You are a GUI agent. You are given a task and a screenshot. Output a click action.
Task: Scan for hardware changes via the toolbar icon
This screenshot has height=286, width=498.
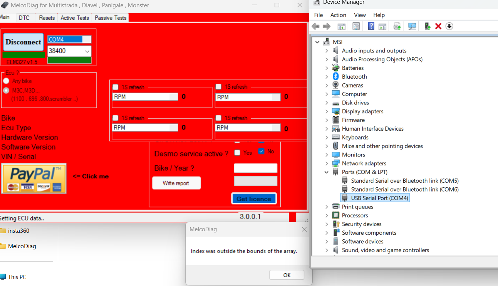pyautogui.click(x=412, y=26)
